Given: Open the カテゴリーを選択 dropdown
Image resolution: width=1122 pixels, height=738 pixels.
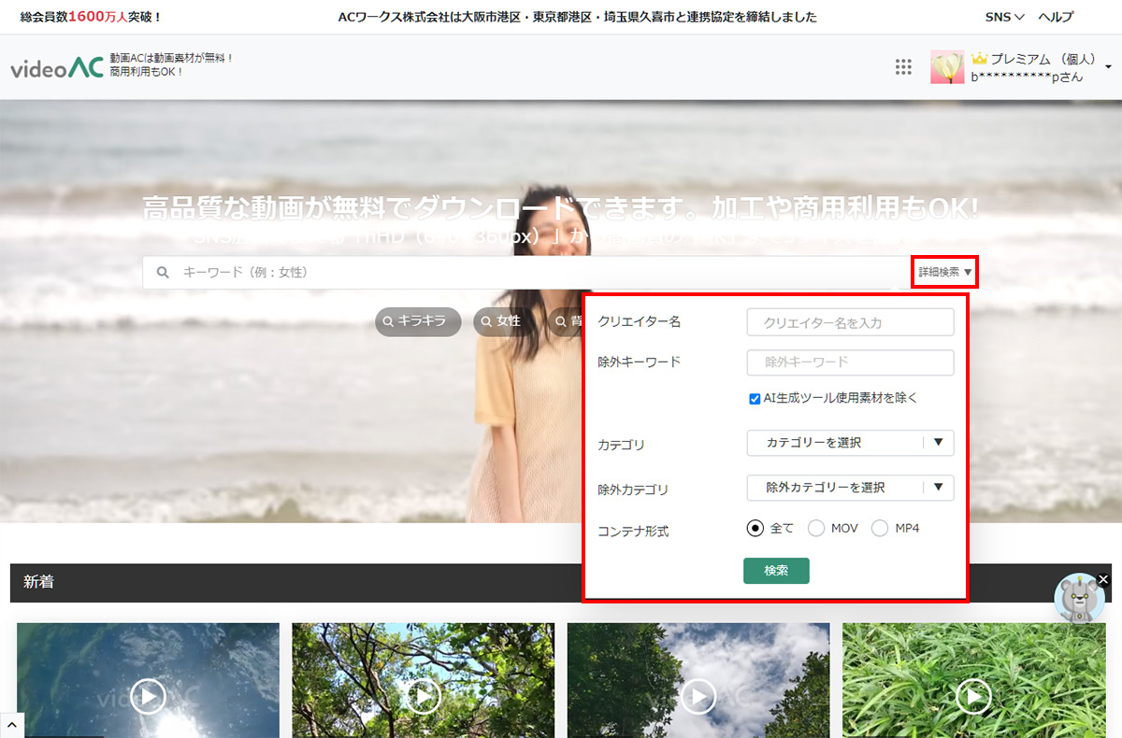Looking at the screenshot, I should [851, 443].
